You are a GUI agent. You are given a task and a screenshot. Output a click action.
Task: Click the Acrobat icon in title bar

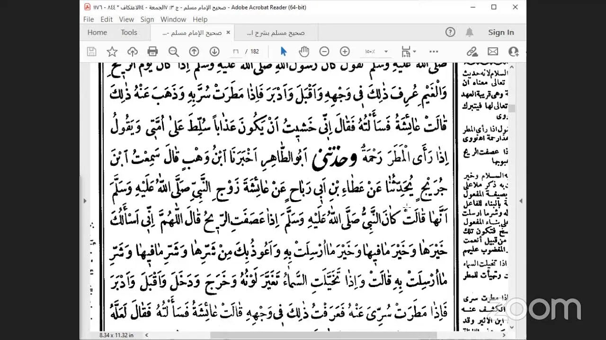point(88,7)
